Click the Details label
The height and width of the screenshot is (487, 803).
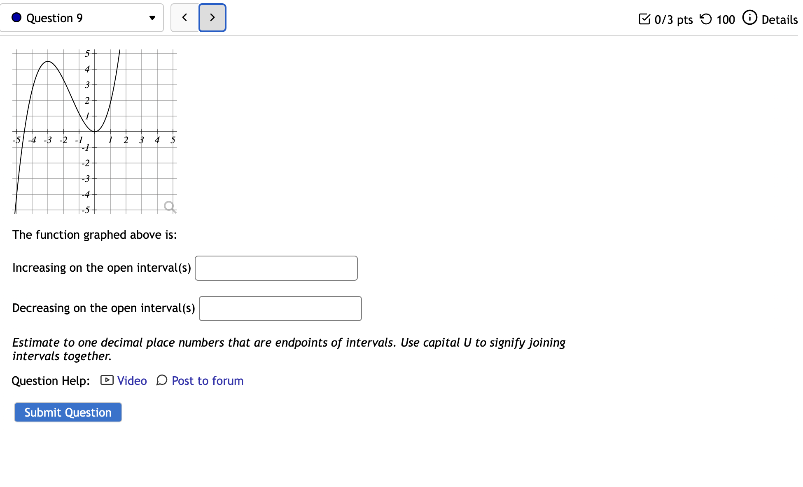[x=779, y=19]
